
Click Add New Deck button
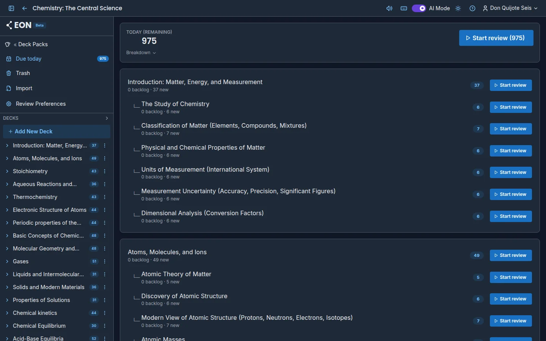click(57, 131)
